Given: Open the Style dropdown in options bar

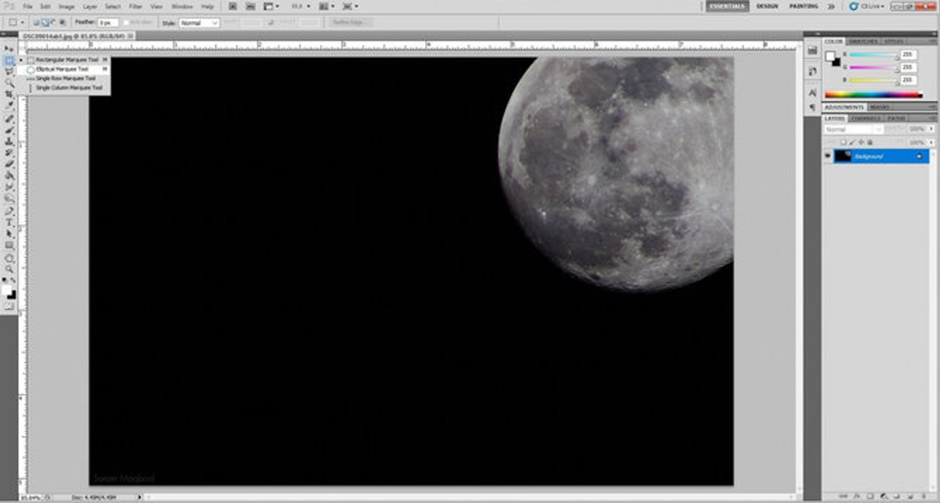Looking at the screenshot, I should point(199,23).
